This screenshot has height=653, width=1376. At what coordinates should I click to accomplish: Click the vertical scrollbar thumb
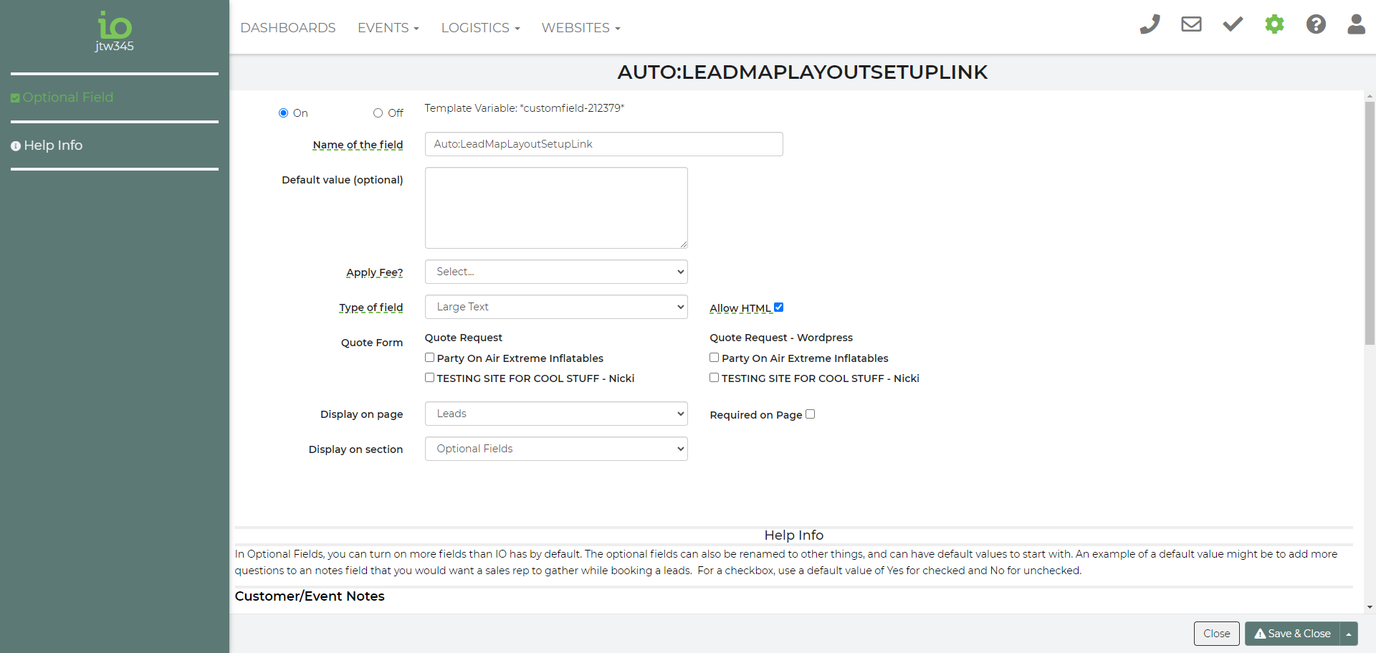coord(1370,222)
